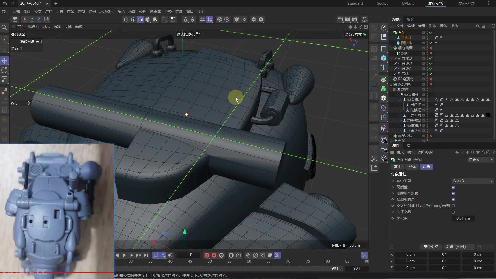Screen dimensions: 496x279
Task: Click the green cloner MoGraph icon
Action: pos(384,89)
